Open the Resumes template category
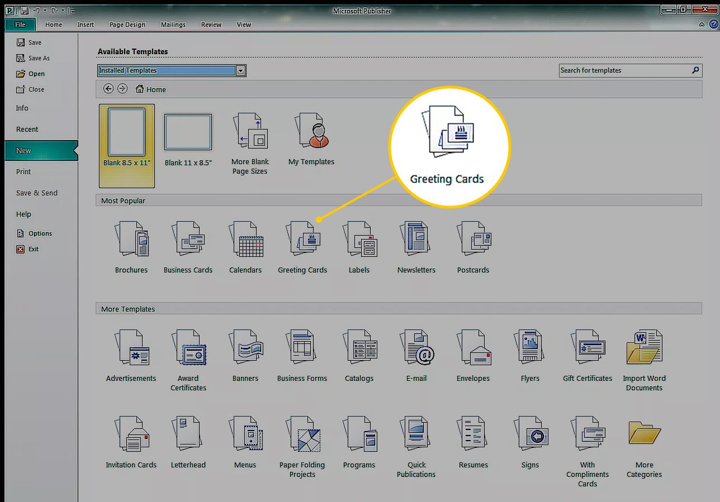 tap(473, 442)
